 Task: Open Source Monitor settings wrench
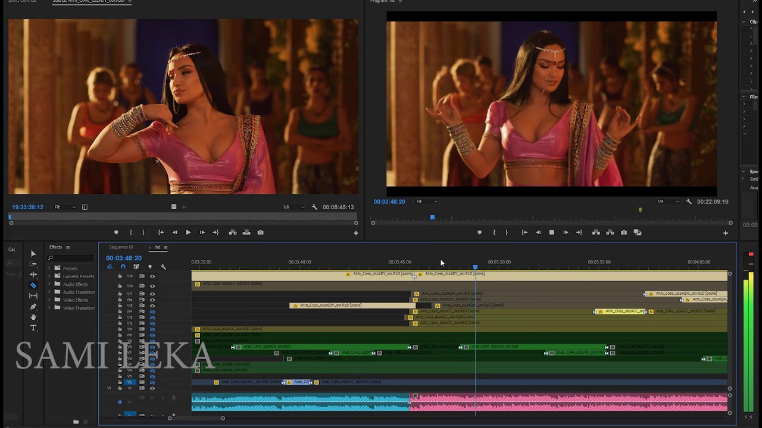pos(314,207)
